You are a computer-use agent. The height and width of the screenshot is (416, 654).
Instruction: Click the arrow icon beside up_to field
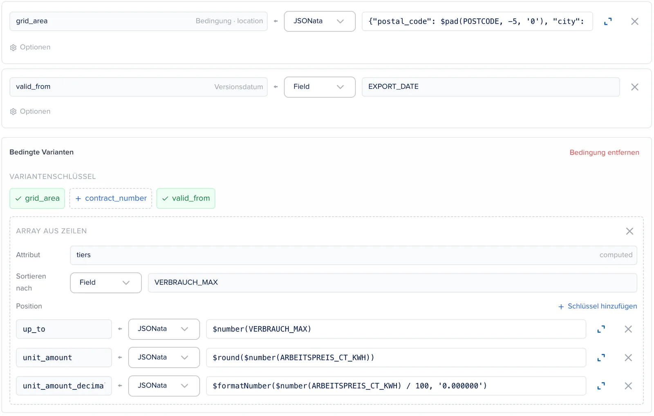tap(120, 329)
